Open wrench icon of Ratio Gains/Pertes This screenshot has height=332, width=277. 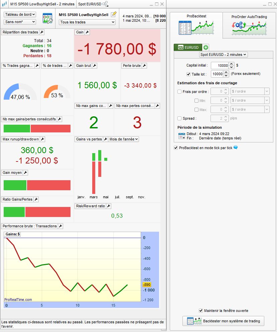[36, 199]
